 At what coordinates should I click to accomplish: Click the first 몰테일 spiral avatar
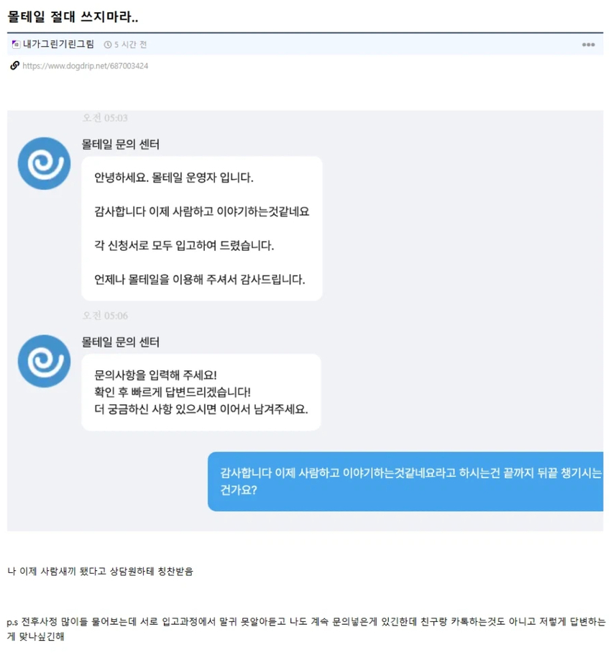point(45,163)
